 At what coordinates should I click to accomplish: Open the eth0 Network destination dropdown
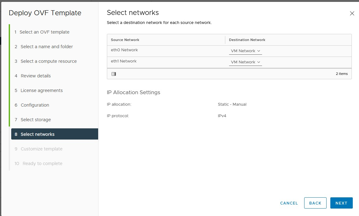click(x=245, y=51)
